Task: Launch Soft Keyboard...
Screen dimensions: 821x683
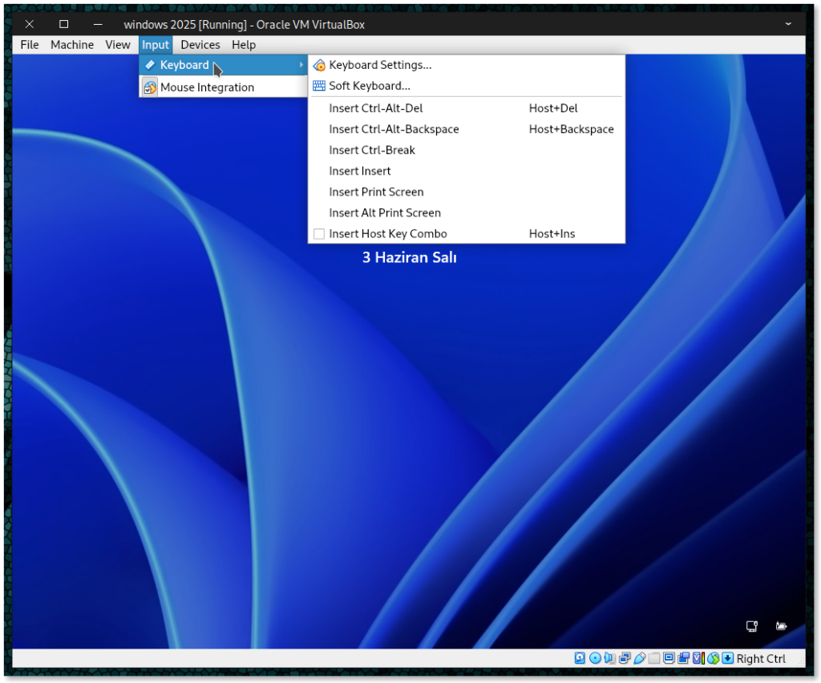Action: coord(467,86)
